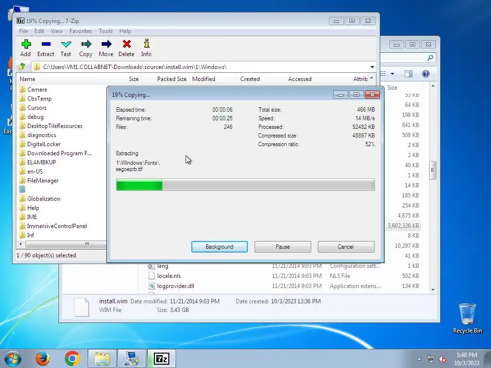Select the CbsTemp folder
This screenshot has height=368, width=491.
(35, 99)
